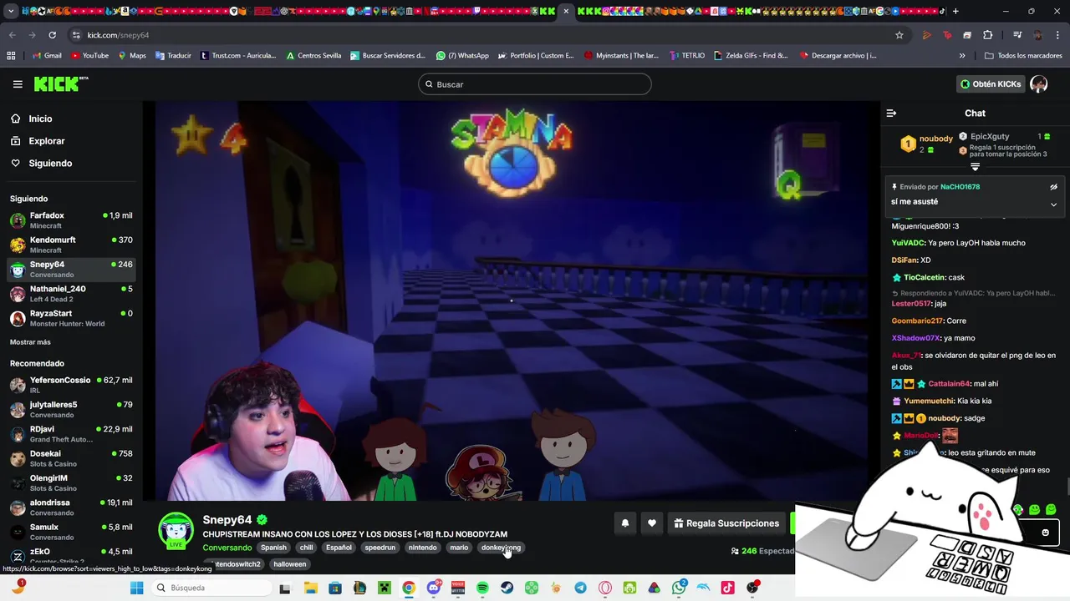1070x601 pixels.
Task: Open NaCHO1678 pinned sender profile
Action: (960, 187)
